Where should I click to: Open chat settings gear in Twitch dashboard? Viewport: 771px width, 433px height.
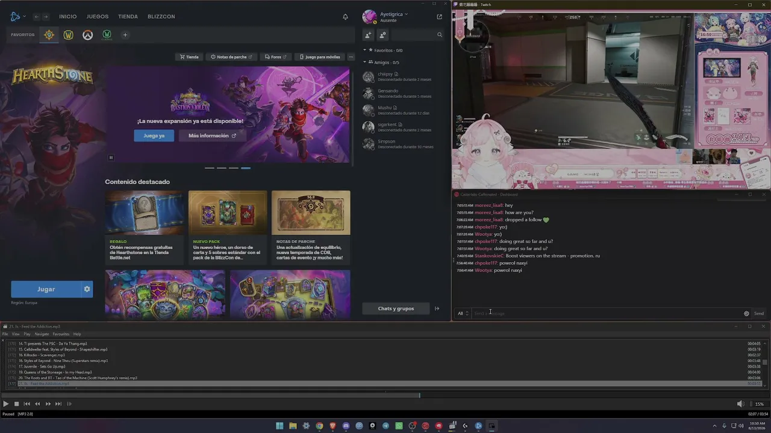[x=746, y=313]
